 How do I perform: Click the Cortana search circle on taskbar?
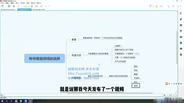pyautogui.click(x=7, y=101)
